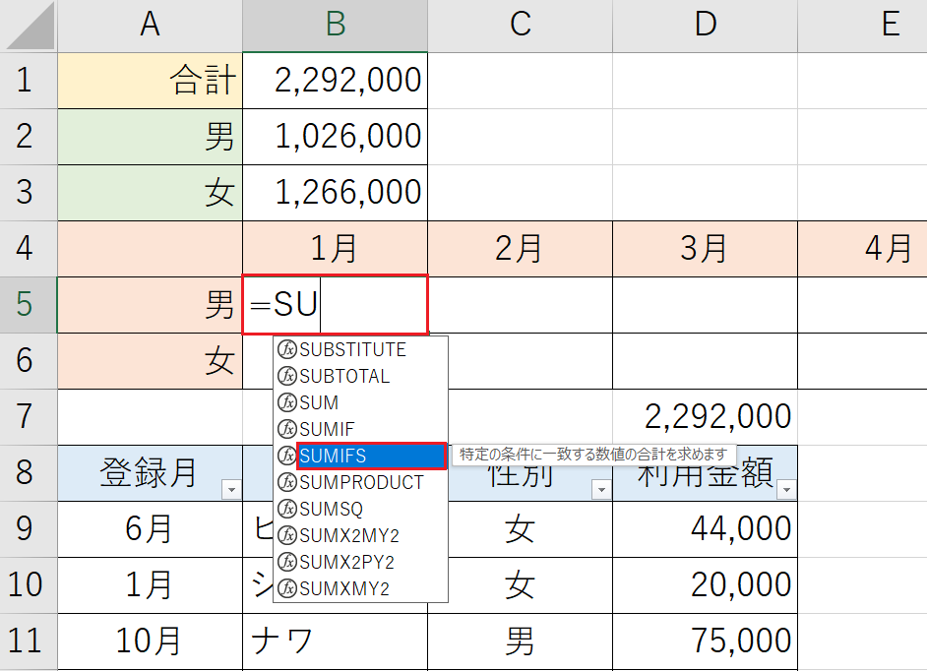Choose the SUMIF function suggestion
Viewport: 927px width, 671px height.
(x=360, y=429)
